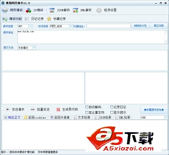
Task: Click the 发送请求 button
Action: 15,109
